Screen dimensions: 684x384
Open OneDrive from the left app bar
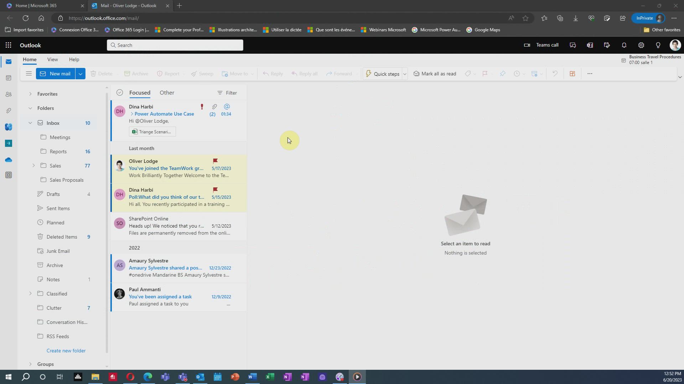click(9, 160)
